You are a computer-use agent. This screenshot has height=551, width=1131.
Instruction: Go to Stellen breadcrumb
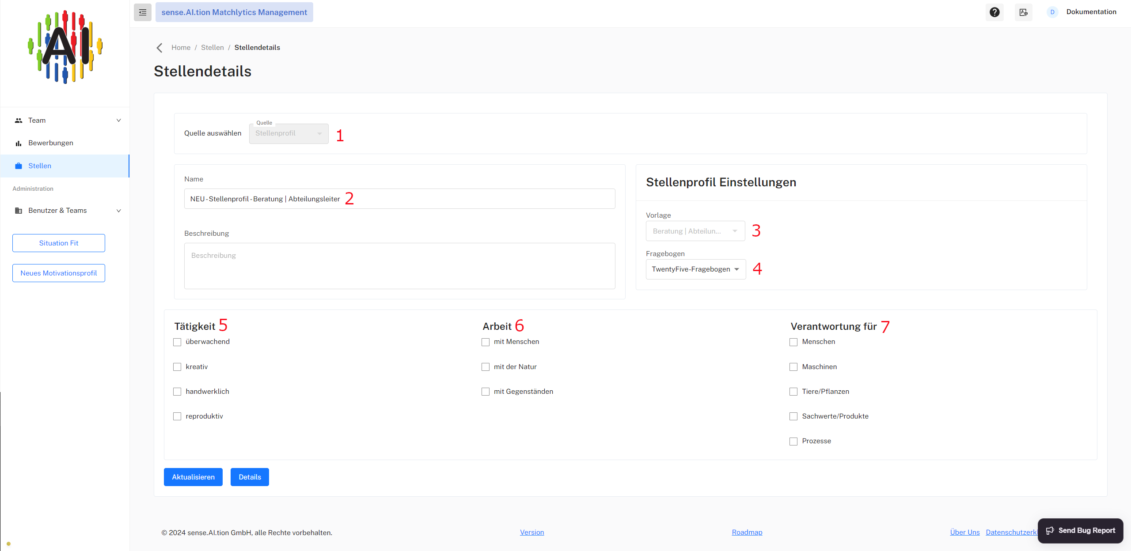pos(213,48)
